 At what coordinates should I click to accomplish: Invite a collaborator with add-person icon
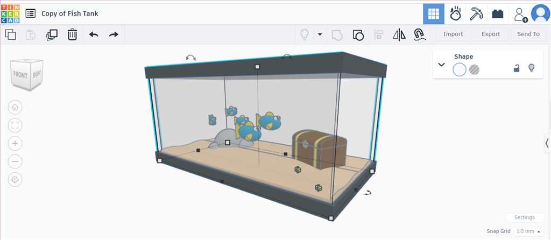point(520,15)
